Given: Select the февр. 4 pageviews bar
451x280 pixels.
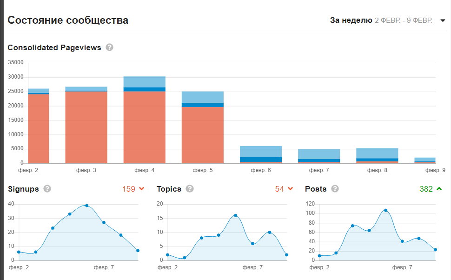Looking at the screenshot, I should coord(145,120).
